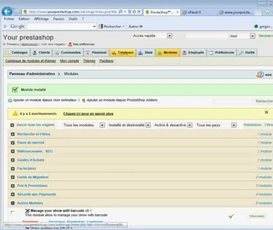The width and height of the screenshot is (273, 230).
Task: Expand the Facturation category
Action: [x=13, y=168]
